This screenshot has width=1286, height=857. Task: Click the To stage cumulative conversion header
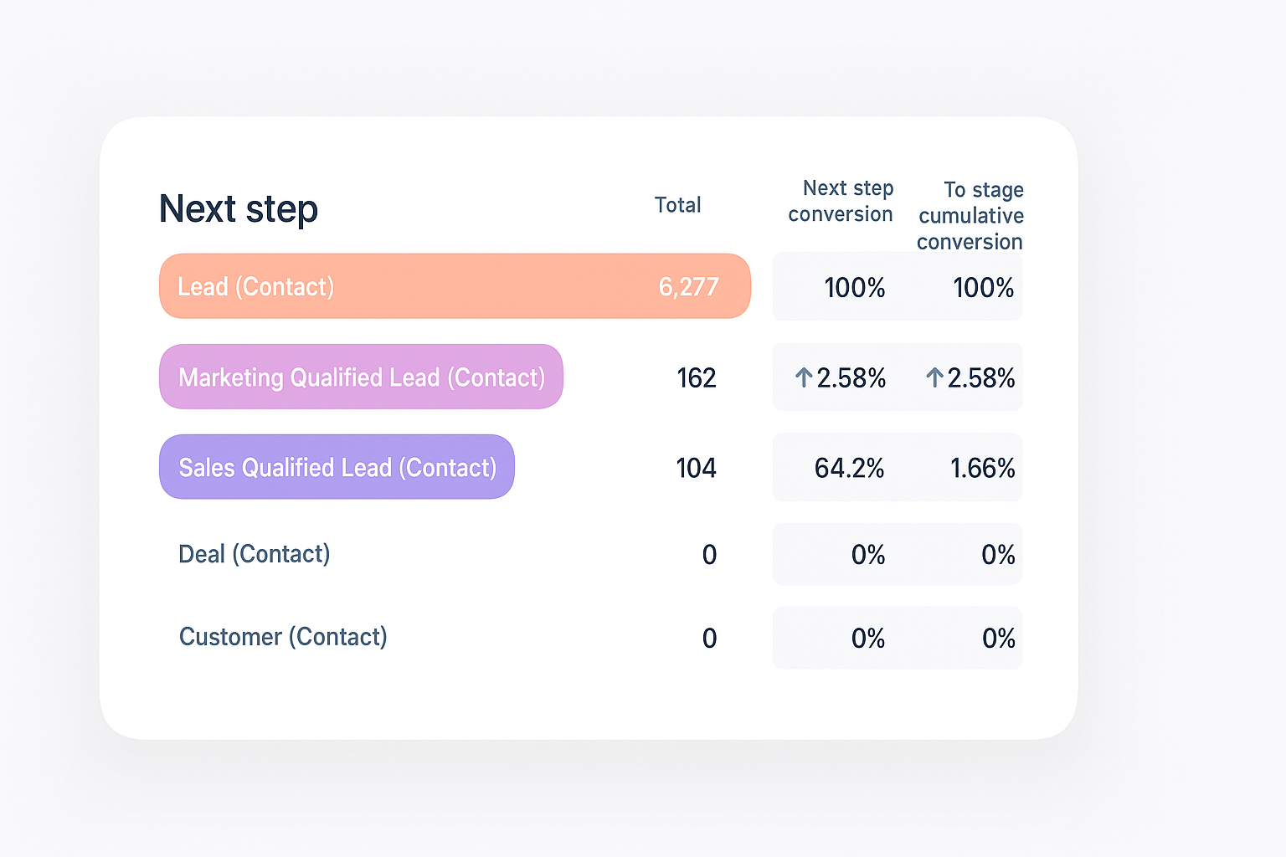pos(970,215)
